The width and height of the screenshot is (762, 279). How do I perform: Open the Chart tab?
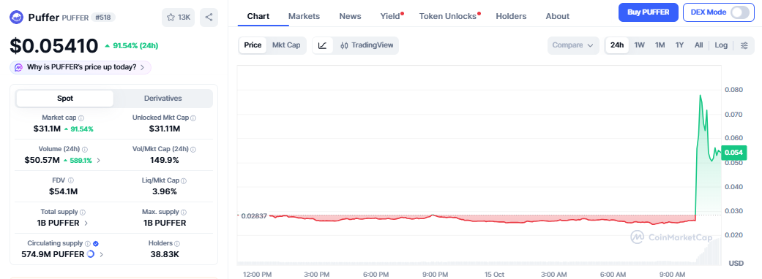click(x=258, y=16)
